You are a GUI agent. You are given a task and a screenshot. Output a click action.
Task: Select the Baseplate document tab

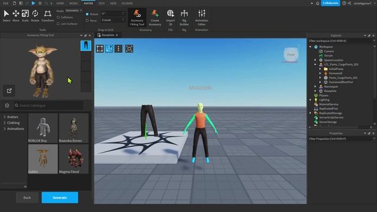click(x=107, y=35)
